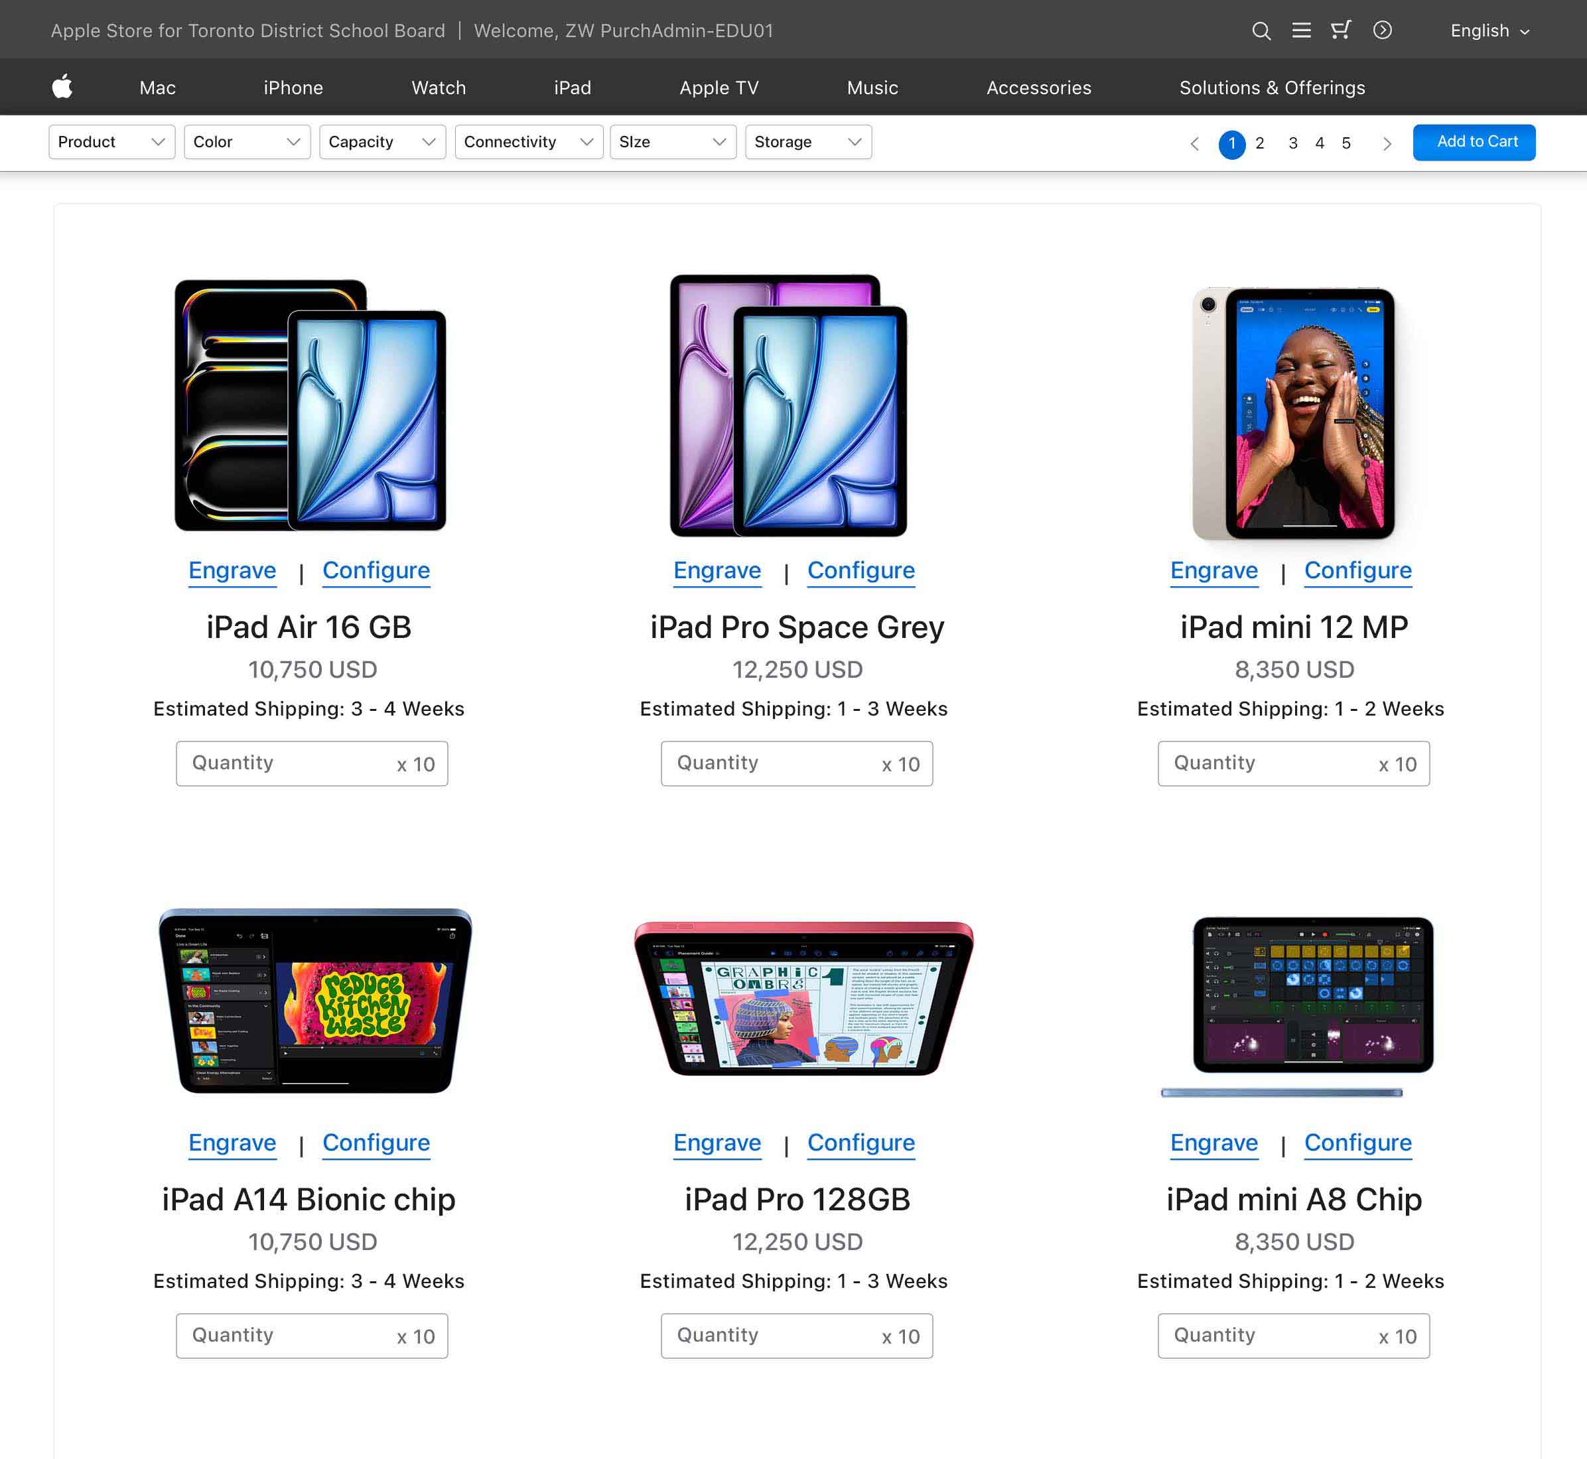1587x1459 pixels.
Task: Expand the Product filter dropdown
Action: [x=111, y=142]
